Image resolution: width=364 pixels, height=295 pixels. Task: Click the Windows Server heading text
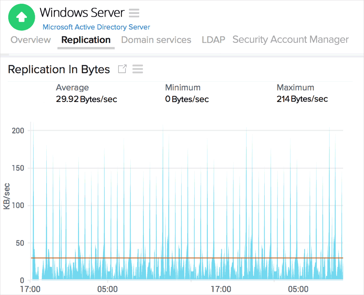coord(82,13)
